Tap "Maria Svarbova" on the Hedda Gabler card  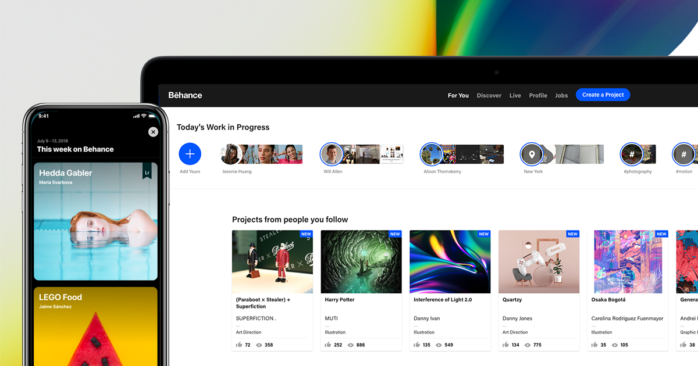pos(56,182)
